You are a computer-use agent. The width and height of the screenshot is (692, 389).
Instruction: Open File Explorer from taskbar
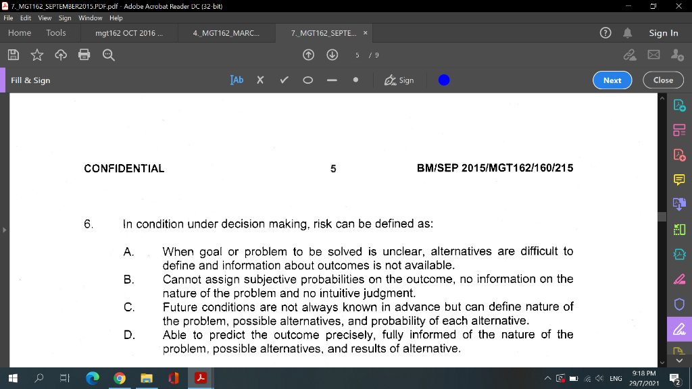[147, 378]
